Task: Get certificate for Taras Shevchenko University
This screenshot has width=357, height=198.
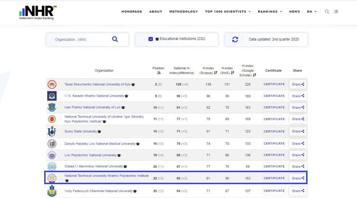Action: pyautogui.click(x=274, y=84)
